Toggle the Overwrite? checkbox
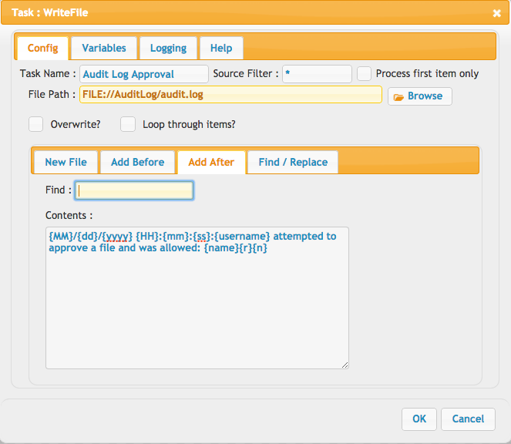Screen dimensions: 511x444 [36, 124]
